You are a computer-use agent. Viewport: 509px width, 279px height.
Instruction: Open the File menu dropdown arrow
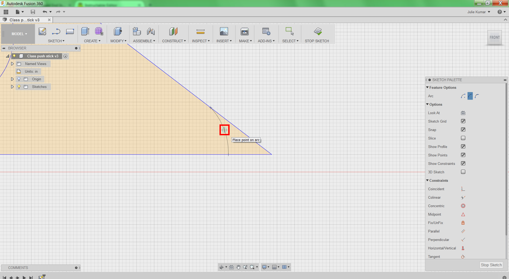point(23,12)
